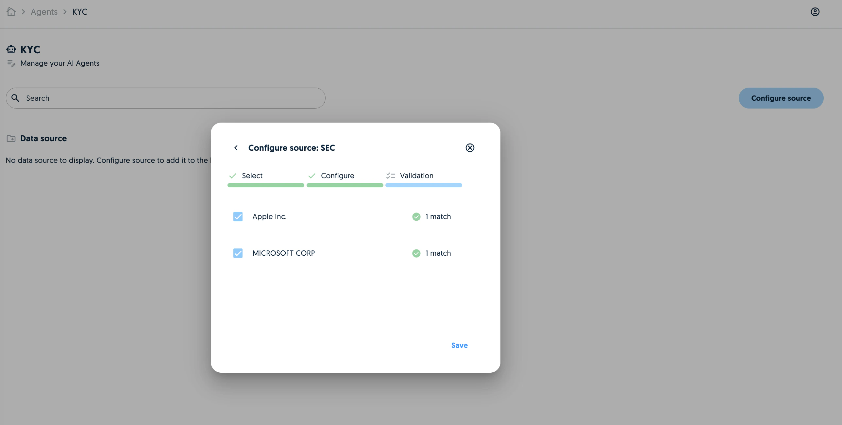Screen dimensions: 842x425
Task: Click '1 match' text for Apple Inc.
Action: (x=438, y=216)
